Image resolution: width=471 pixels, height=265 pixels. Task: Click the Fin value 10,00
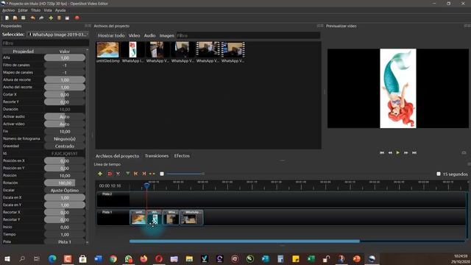pyautogui.click(x=65, y=131)
